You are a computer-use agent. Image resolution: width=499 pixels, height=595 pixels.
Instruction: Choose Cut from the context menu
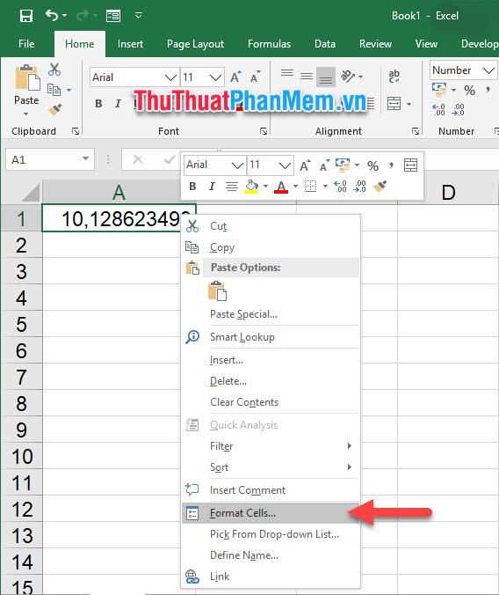[271, 226]
